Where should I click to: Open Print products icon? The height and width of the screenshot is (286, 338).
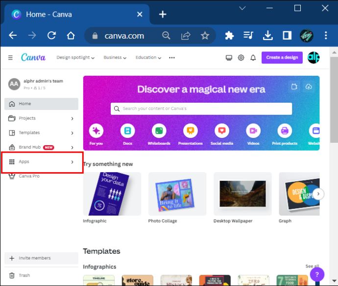(x=285, y=131)
